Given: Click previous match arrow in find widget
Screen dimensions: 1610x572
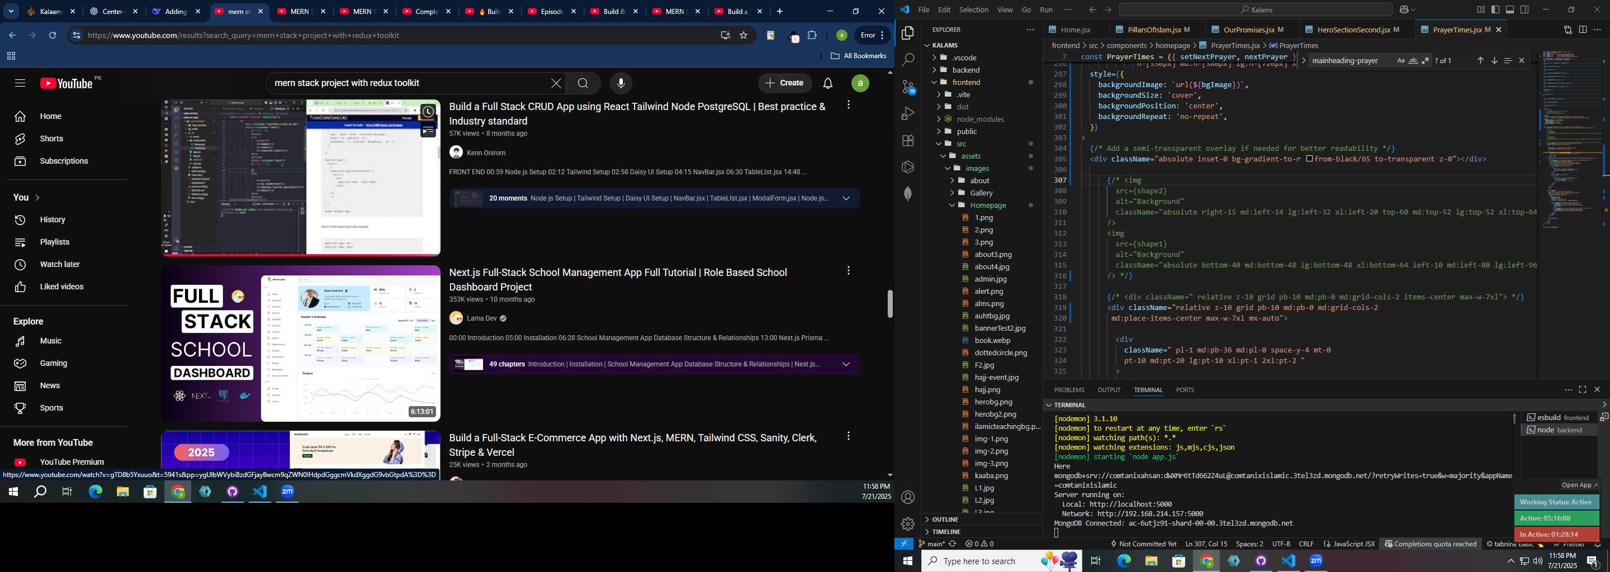Looking at the screenshot, I should point(1480,60).
